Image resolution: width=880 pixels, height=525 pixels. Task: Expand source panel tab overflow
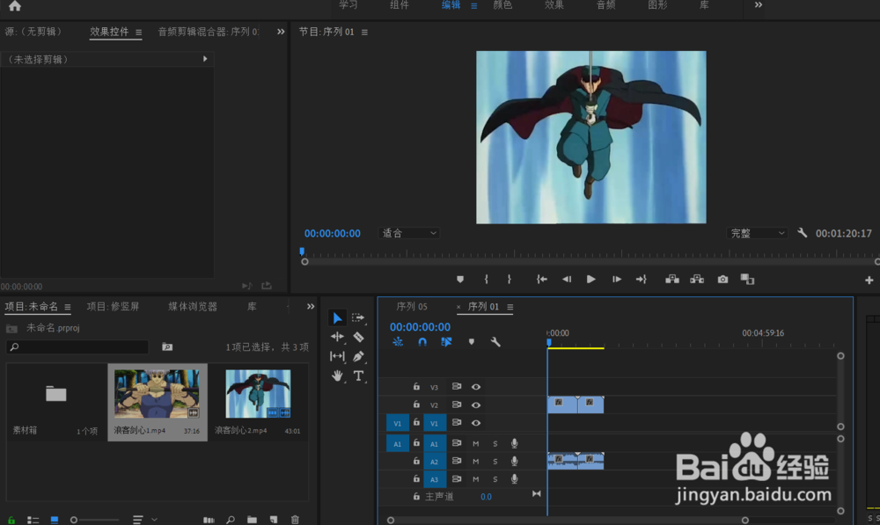(x=281, y=32)
